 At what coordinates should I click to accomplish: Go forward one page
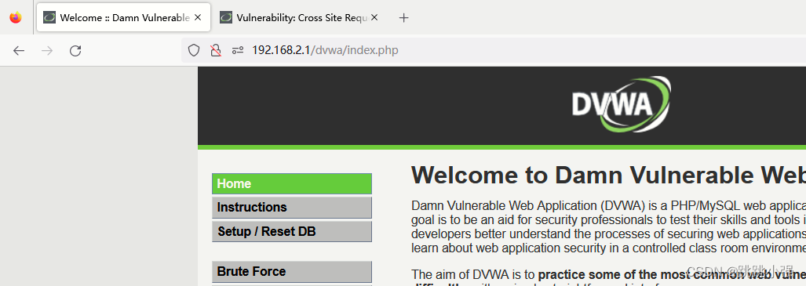coord(47,50)
